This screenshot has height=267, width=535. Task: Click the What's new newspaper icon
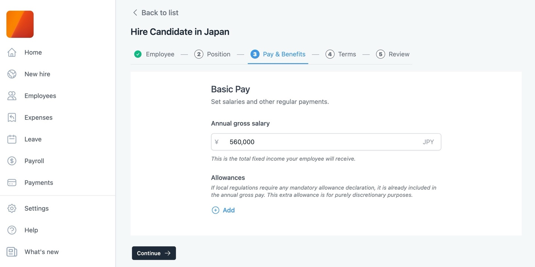pyautogui.click(x=12, y=252)
